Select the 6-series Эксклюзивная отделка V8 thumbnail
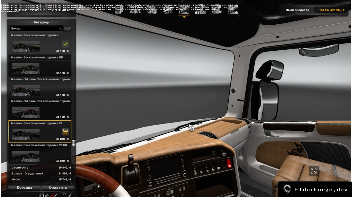Screen dimensions: 352x197 pyautogui.click(x=26, y=135)
